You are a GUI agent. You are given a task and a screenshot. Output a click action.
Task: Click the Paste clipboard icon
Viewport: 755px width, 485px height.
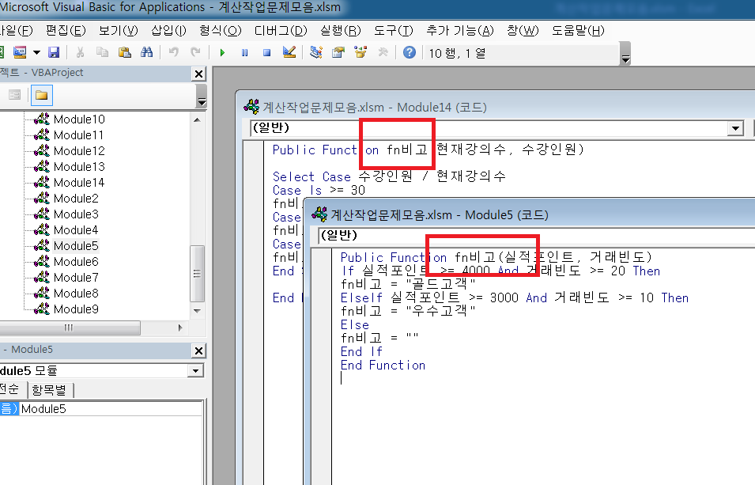coord(124,52)
